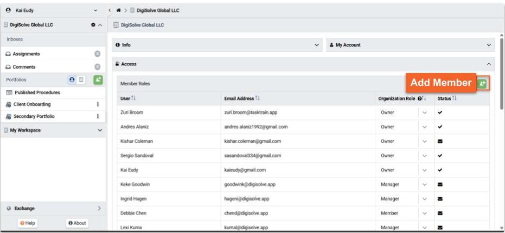Image resolution: width=505 pixels, height=233 pixels.
Task: Click the green add member icon
Action: pyautogui.click(x=482, y=83)
